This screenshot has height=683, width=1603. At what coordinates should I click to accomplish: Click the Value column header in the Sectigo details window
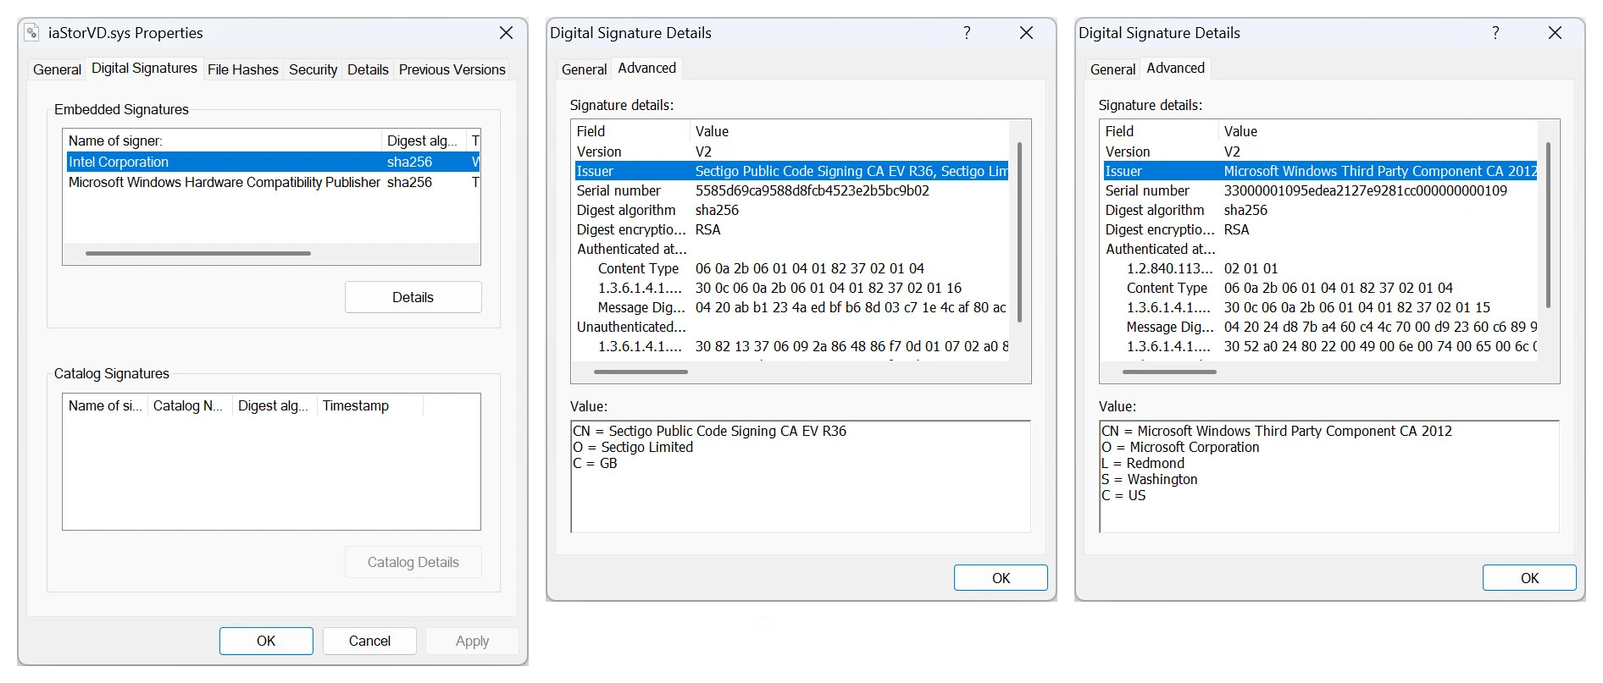851,131
